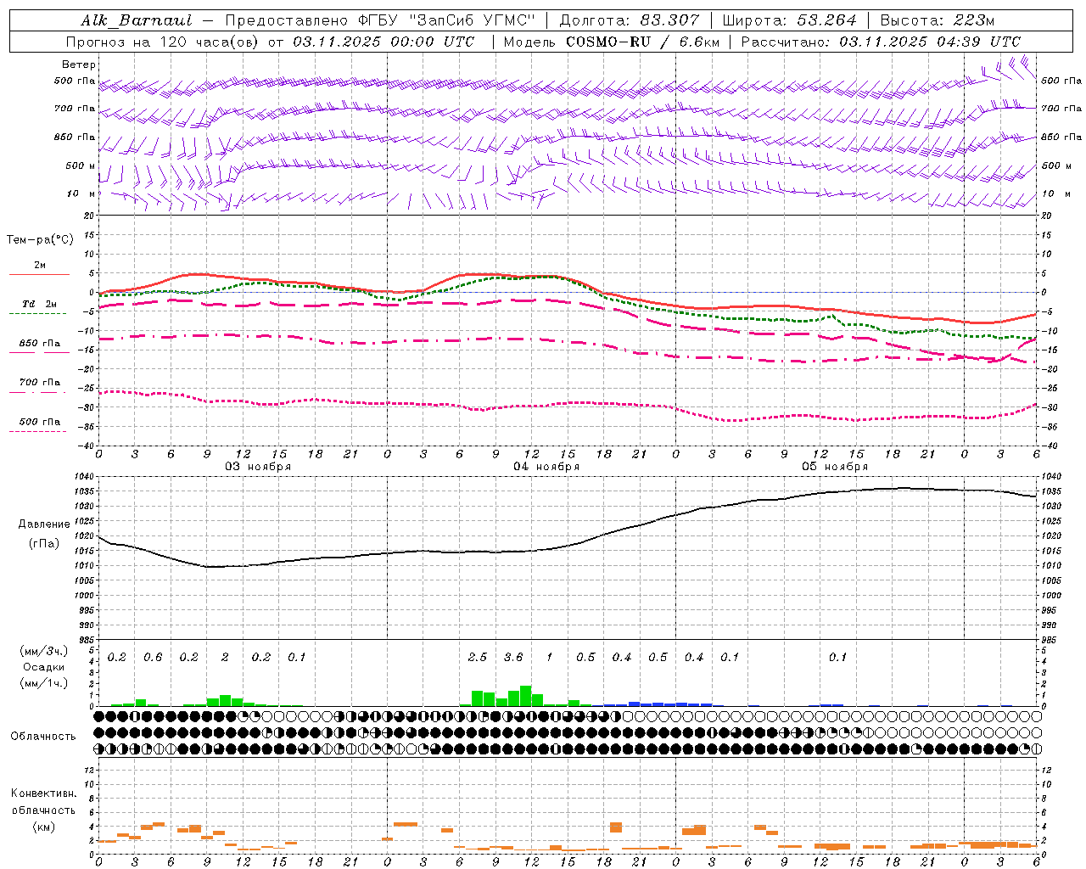Select the 'Широта: 53.264' latitude text

click(789, 20)
